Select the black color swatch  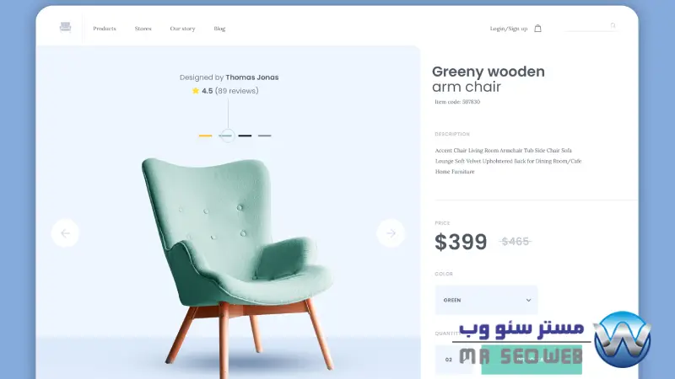pyautogui.click(x=245, y=136)
